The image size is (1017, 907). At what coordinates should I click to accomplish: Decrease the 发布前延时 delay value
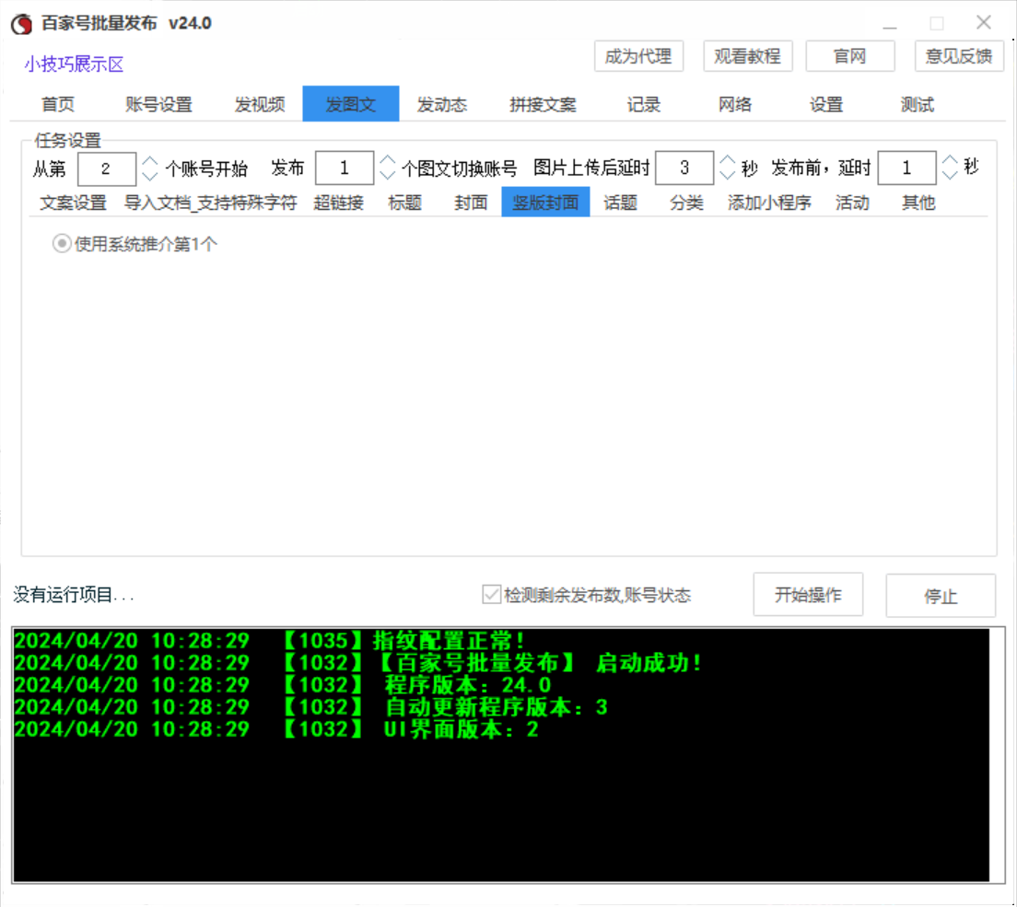tap(950, 174)
